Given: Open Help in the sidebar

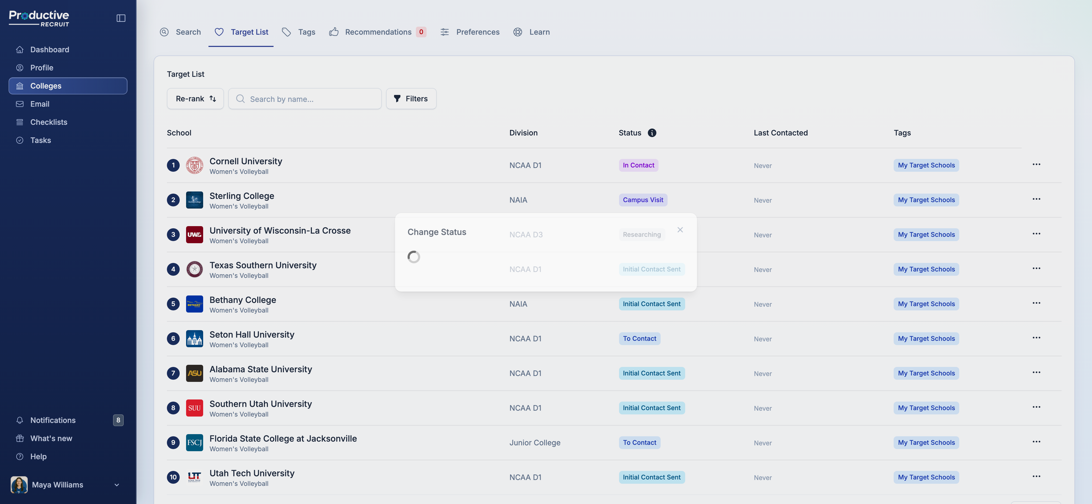Looking at the screenshot, I should (68, 457).
